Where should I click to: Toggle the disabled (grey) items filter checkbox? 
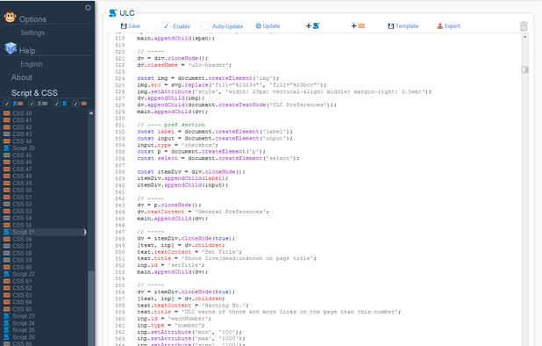click(x=32, y=104)
